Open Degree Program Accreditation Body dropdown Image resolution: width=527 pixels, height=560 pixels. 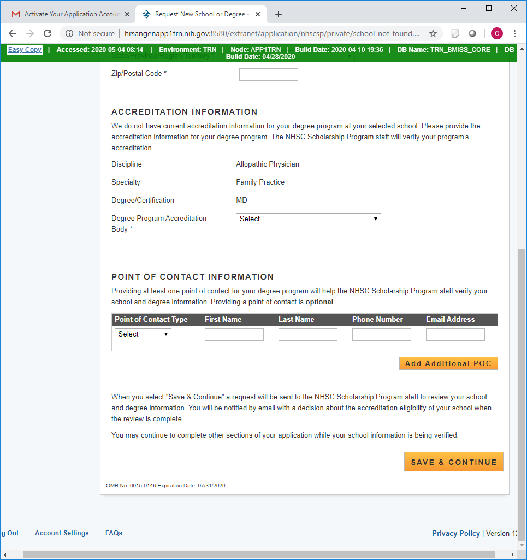click(x=308, y=219)
